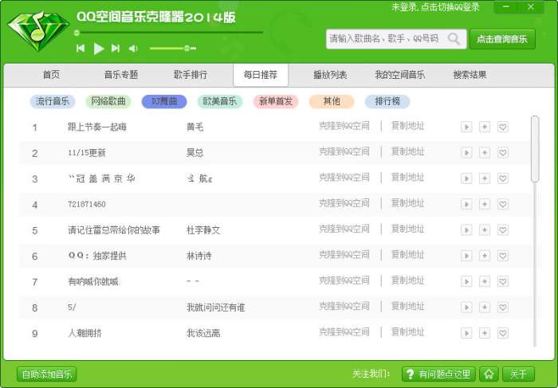Add 11/15更新 to playlist
This screenshot has height=388, width=558.
(x=485, y=153)
